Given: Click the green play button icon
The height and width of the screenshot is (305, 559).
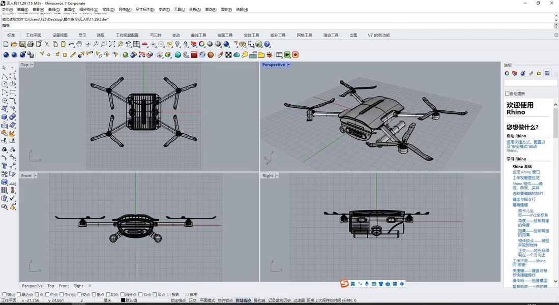Looking at the screenshot, I should pyautogui.click(x=287, y=54).
